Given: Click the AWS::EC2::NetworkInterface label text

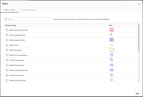Looking at the screenshot, I should pyautogui.click(x=19, y=70).
